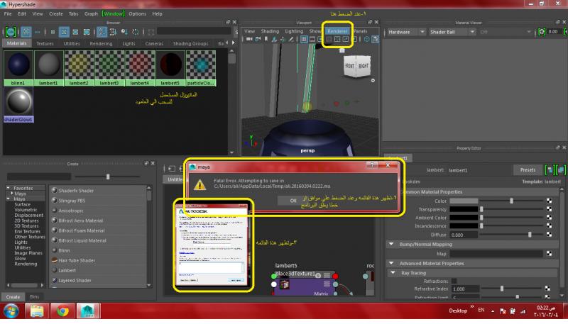The width and height of the screenshot is (568, 324).
Task: Click the 0.00 exposure value field
Action: [x=554, y=32]
